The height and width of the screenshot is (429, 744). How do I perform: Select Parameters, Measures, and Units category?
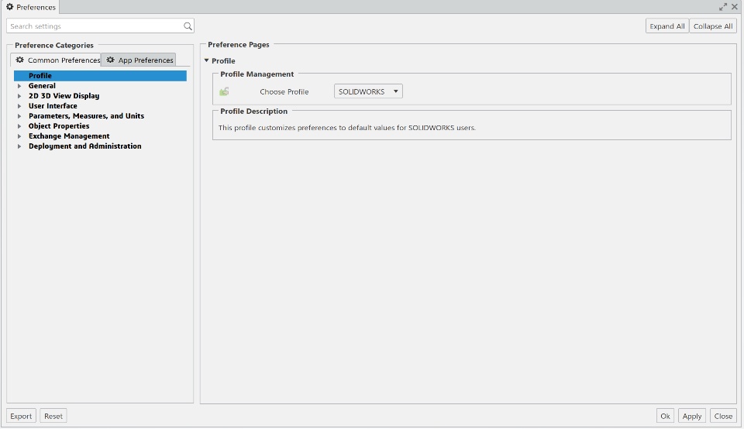click(x=86, y=116)
